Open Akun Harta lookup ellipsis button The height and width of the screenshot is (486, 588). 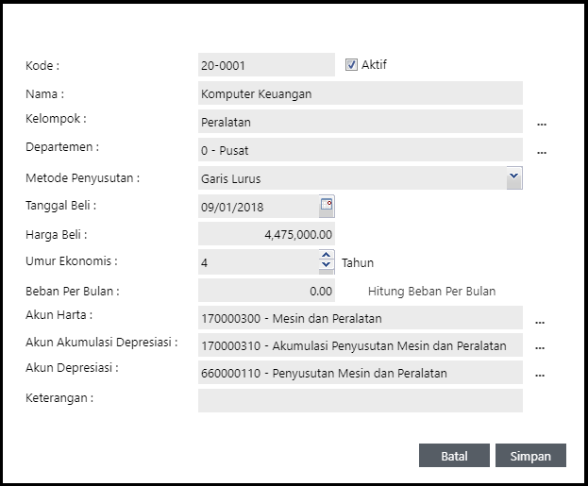(x=540, y=321)
